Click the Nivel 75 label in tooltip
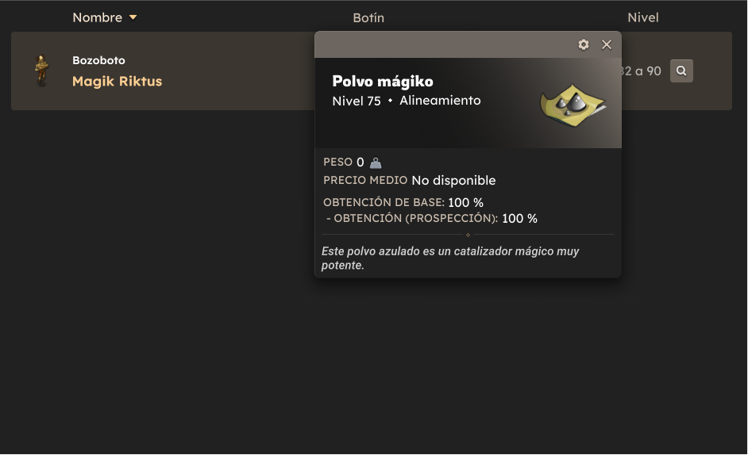The image size is (748, 455). (357, 101)
